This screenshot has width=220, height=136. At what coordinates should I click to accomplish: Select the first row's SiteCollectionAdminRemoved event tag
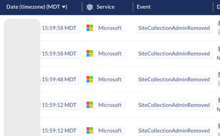click(174, 28)
